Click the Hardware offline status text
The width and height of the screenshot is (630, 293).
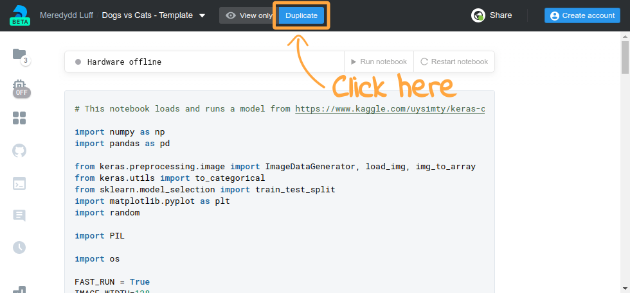click(x=124, y=62)
